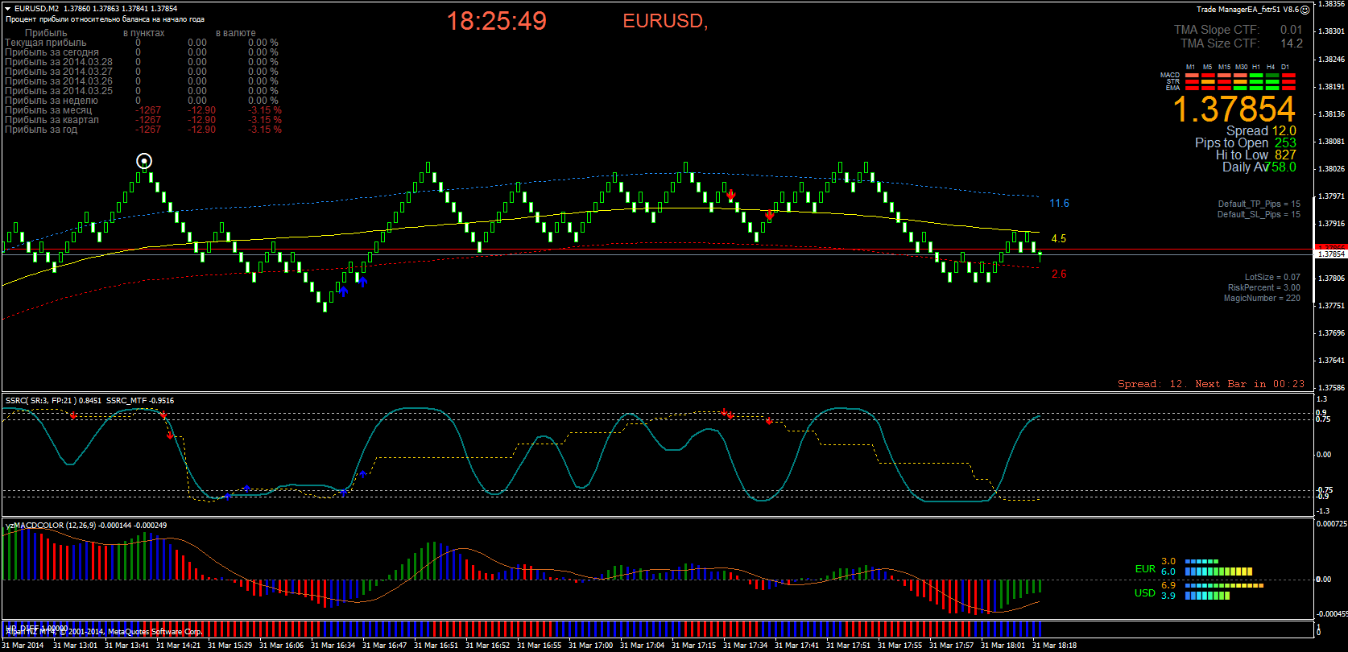Click the Pips to Open value 253
Image resolution: width=1348 pixels, height=652 pixels.
[x=1285, y=142]
